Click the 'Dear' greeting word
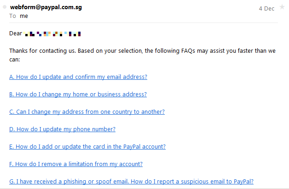This screenshot has width=289, height=189. (16, 33)
